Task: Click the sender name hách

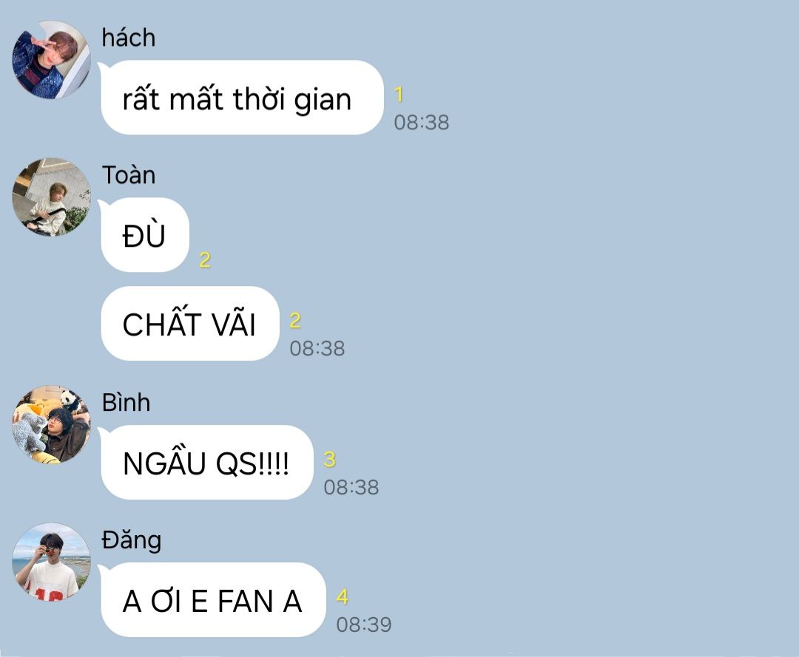Action: click(129, 38)
